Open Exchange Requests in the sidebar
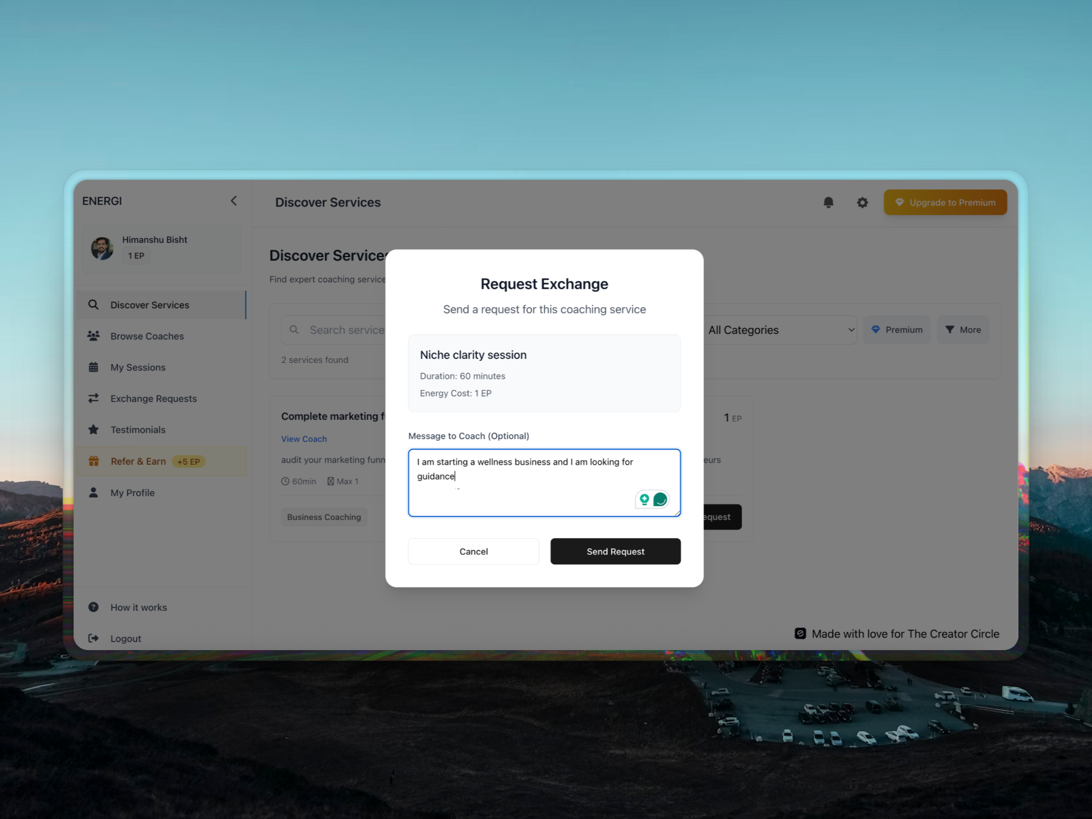Image resolution: width=1092 pixels, height=819 pixels. coord(153,399)
